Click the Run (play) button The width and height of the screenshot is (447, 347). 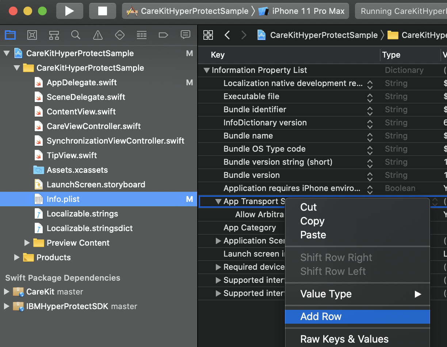pos(69,11)
